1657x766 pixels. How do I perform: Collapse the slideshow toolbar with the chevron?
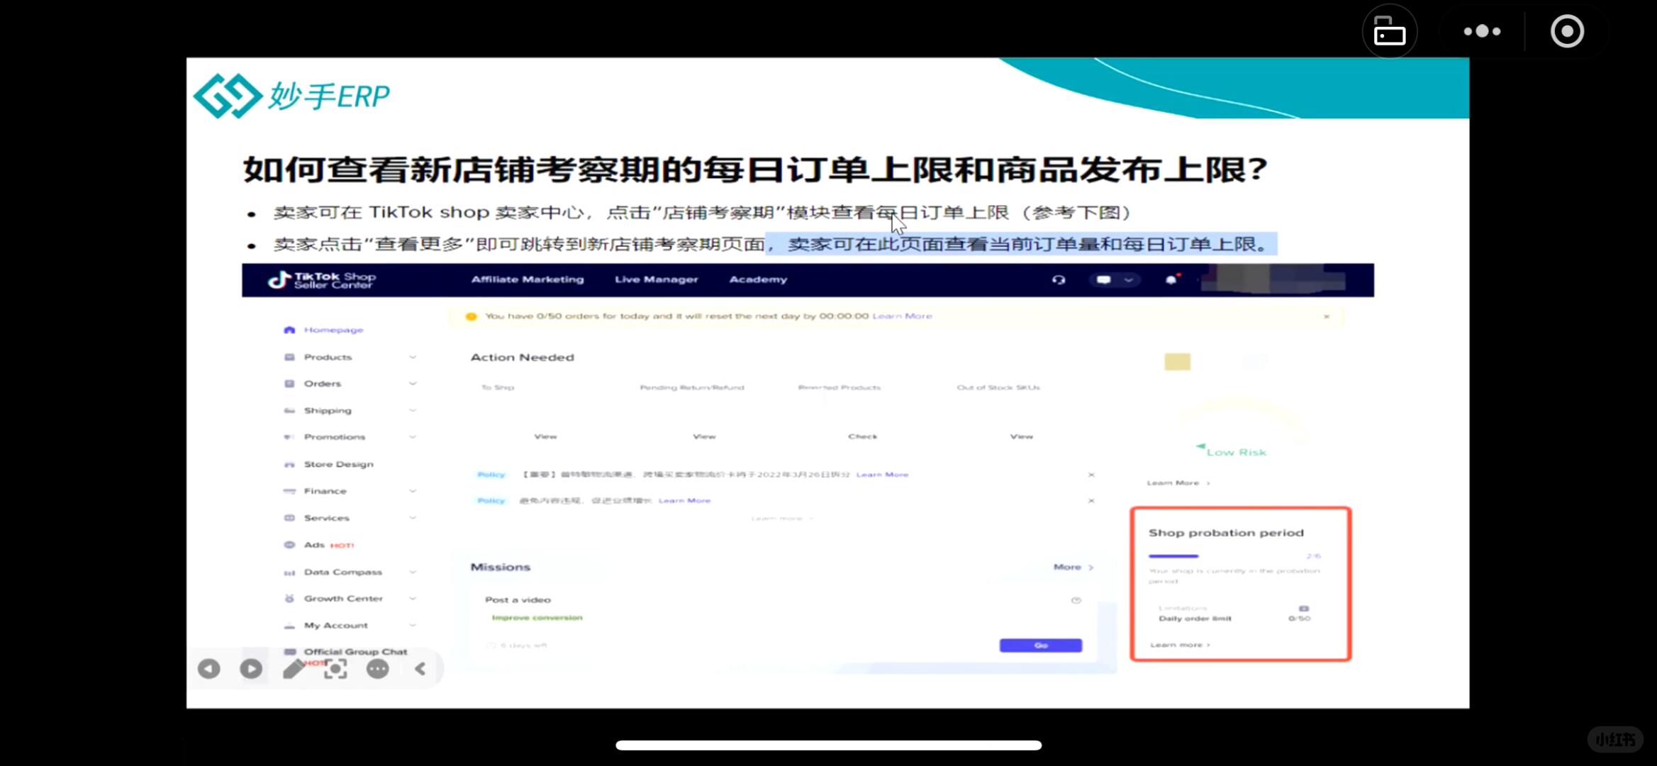point(420,668)
